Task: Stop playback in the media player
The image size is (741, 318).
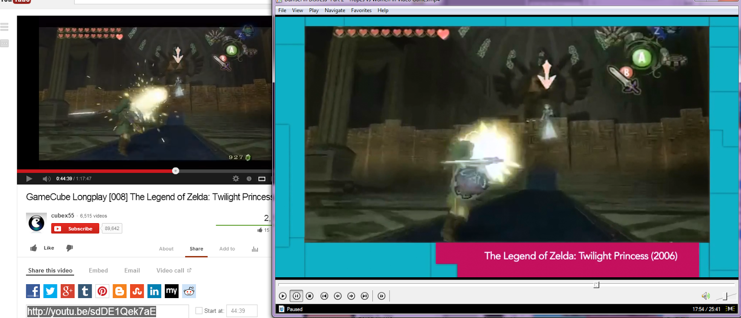Action: click(x=310, y=296)
